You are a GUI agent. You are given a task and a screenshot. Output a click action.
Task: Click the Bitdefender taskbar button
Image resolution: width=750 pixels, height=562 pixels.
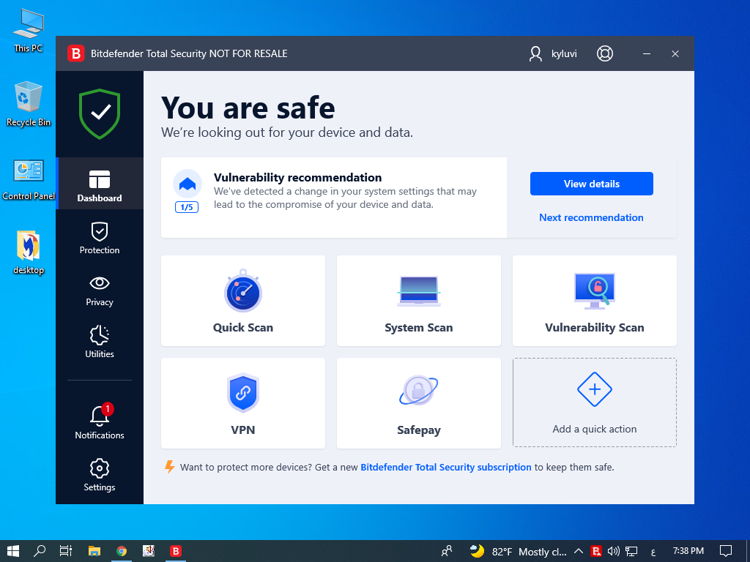(x=176, y=551)
